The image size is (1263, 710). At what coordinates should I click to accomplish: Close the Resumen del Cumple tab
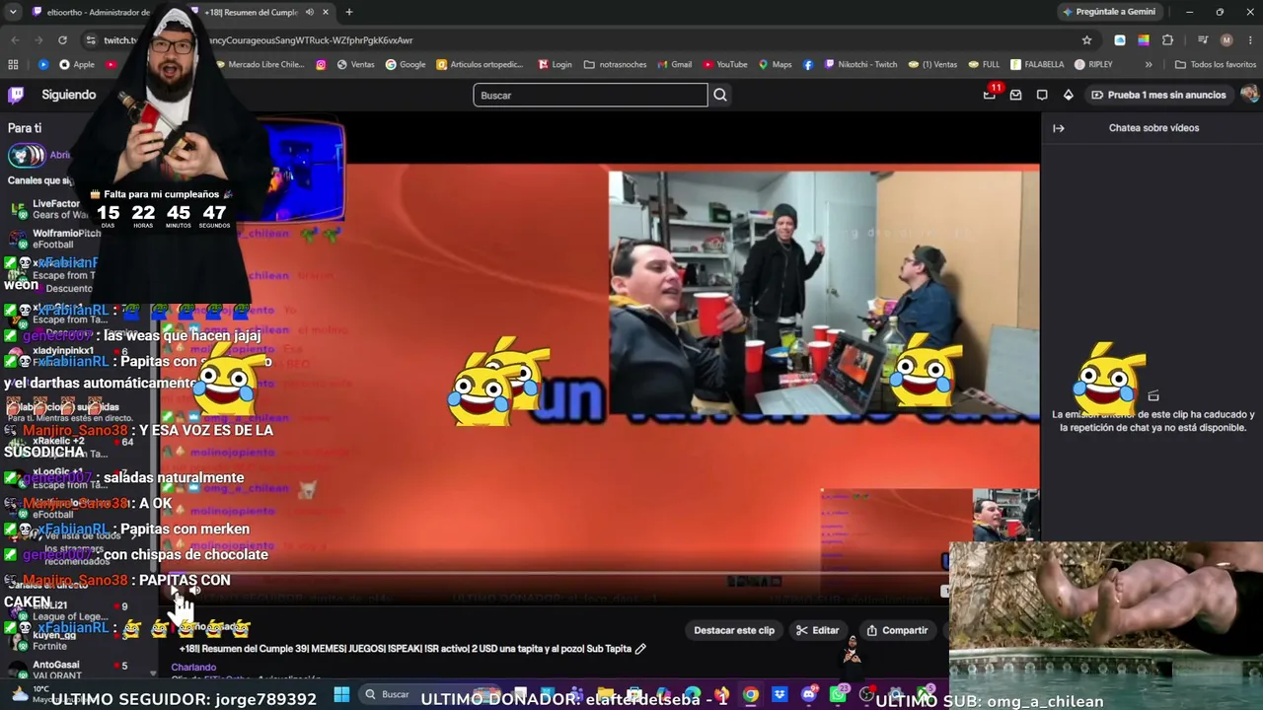pos(325,12)
